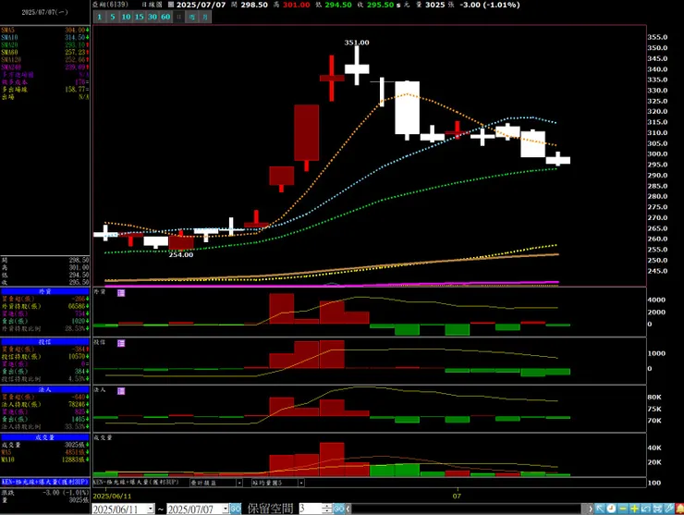Viewport: 684px width, 515px height.
Task: Click the 2025/07/07 date in left header
Action: coord(45,12)
